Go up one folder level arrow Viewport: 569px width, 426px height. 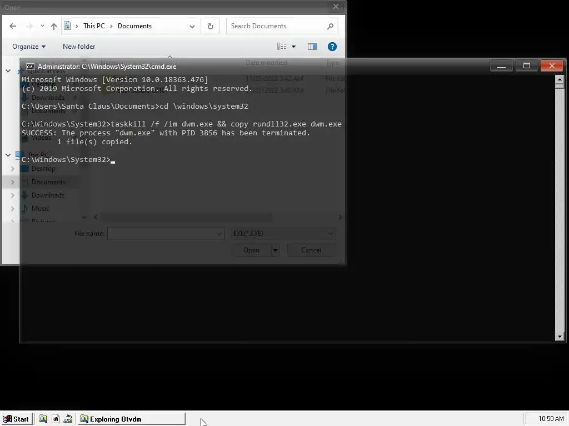point(54,26)
